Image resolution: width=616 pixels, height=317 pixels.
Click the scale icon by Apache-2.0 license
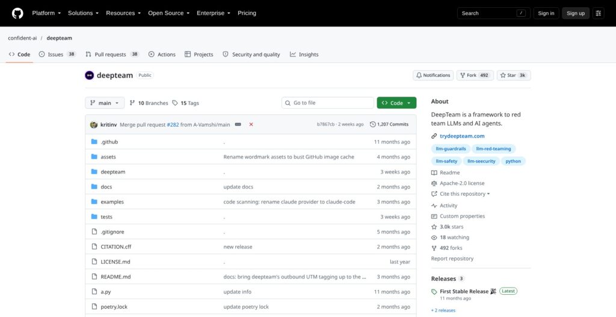[434, 183]
